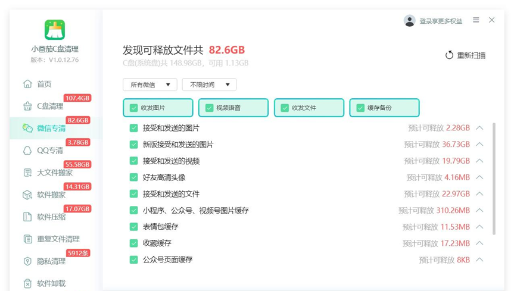This screenshot has height=291, width=514.
Task: Click the WeChat icon beside 微信专清
Action: point(27,128)
